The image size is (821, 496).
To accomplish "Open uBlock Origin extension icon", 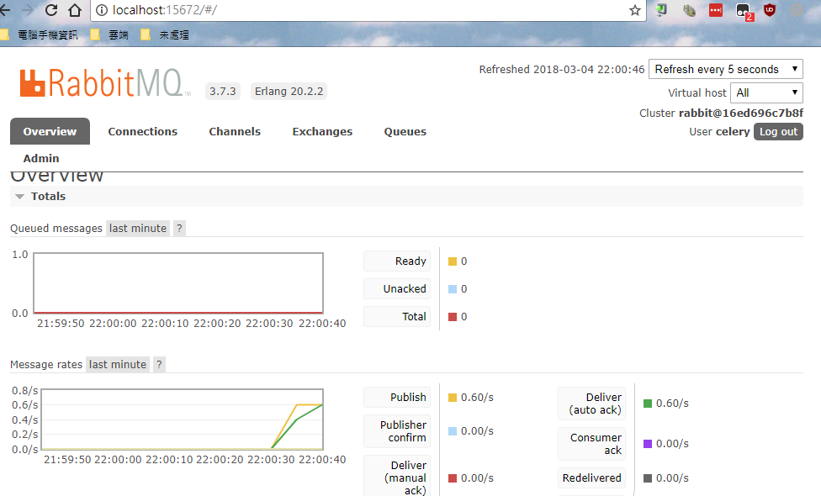I will coord(769,10).
